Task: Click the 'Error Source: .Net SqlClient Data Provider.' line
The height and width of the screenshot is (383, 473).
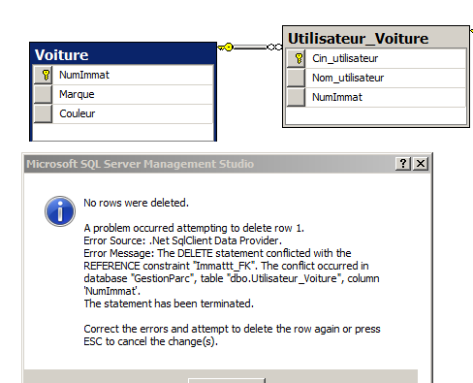Action: pyautogui.click(x=182, y=240)
